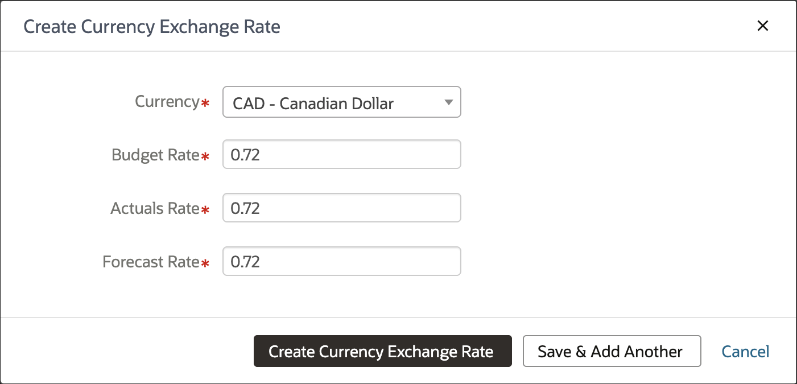Click the required asterisk beside Budget Rate
This screenshot has width=797, height=384.
pos(205,156)
